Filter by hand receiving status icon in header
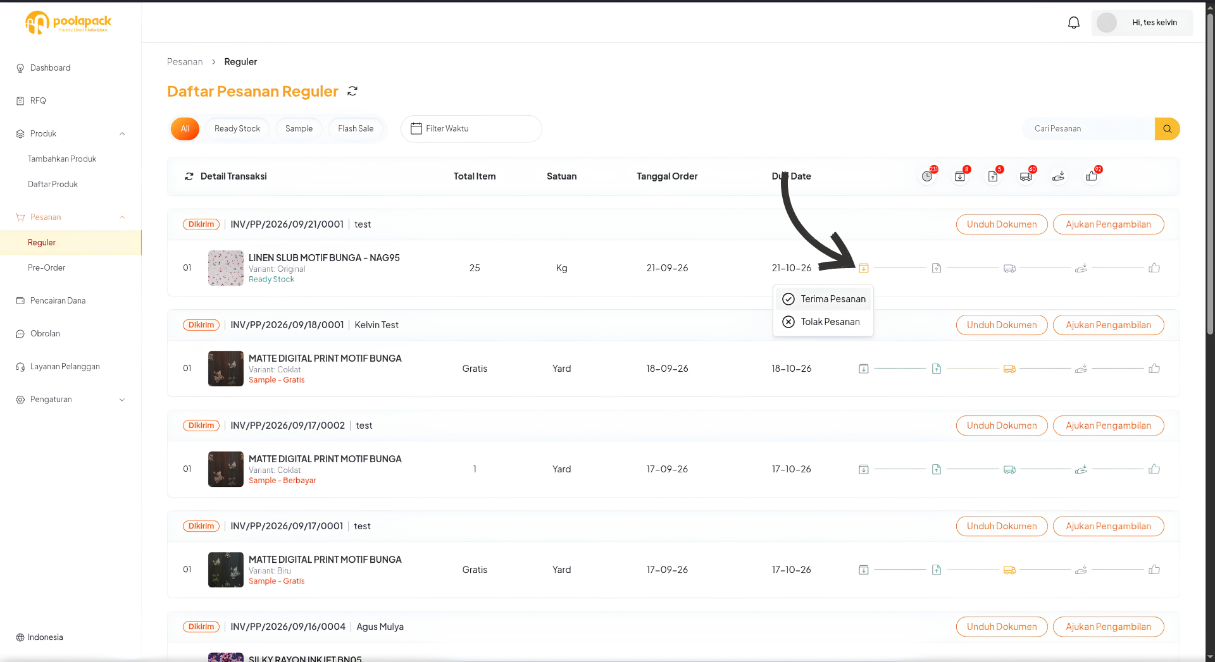Image resolution: width=1215 pixels, height=662 pixels. pyautogui.click(x=1059, y=176)
